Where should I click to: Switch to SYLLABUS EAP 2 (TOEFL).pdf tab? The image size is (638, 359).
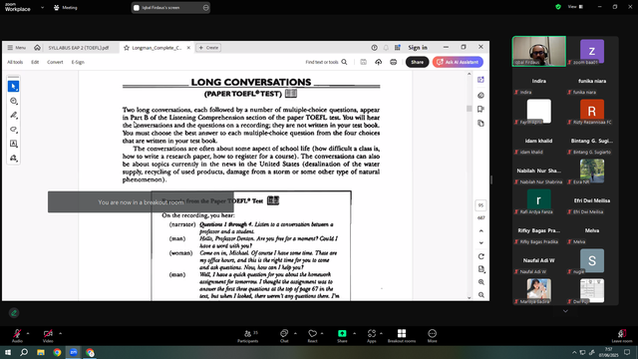(79, 48)
